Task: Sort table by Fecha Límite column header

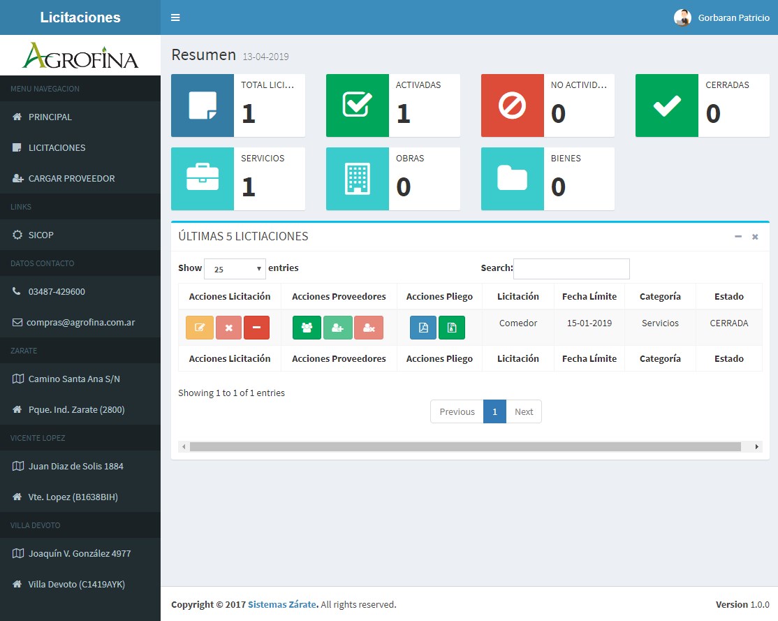Action: (x=589, y=296)
